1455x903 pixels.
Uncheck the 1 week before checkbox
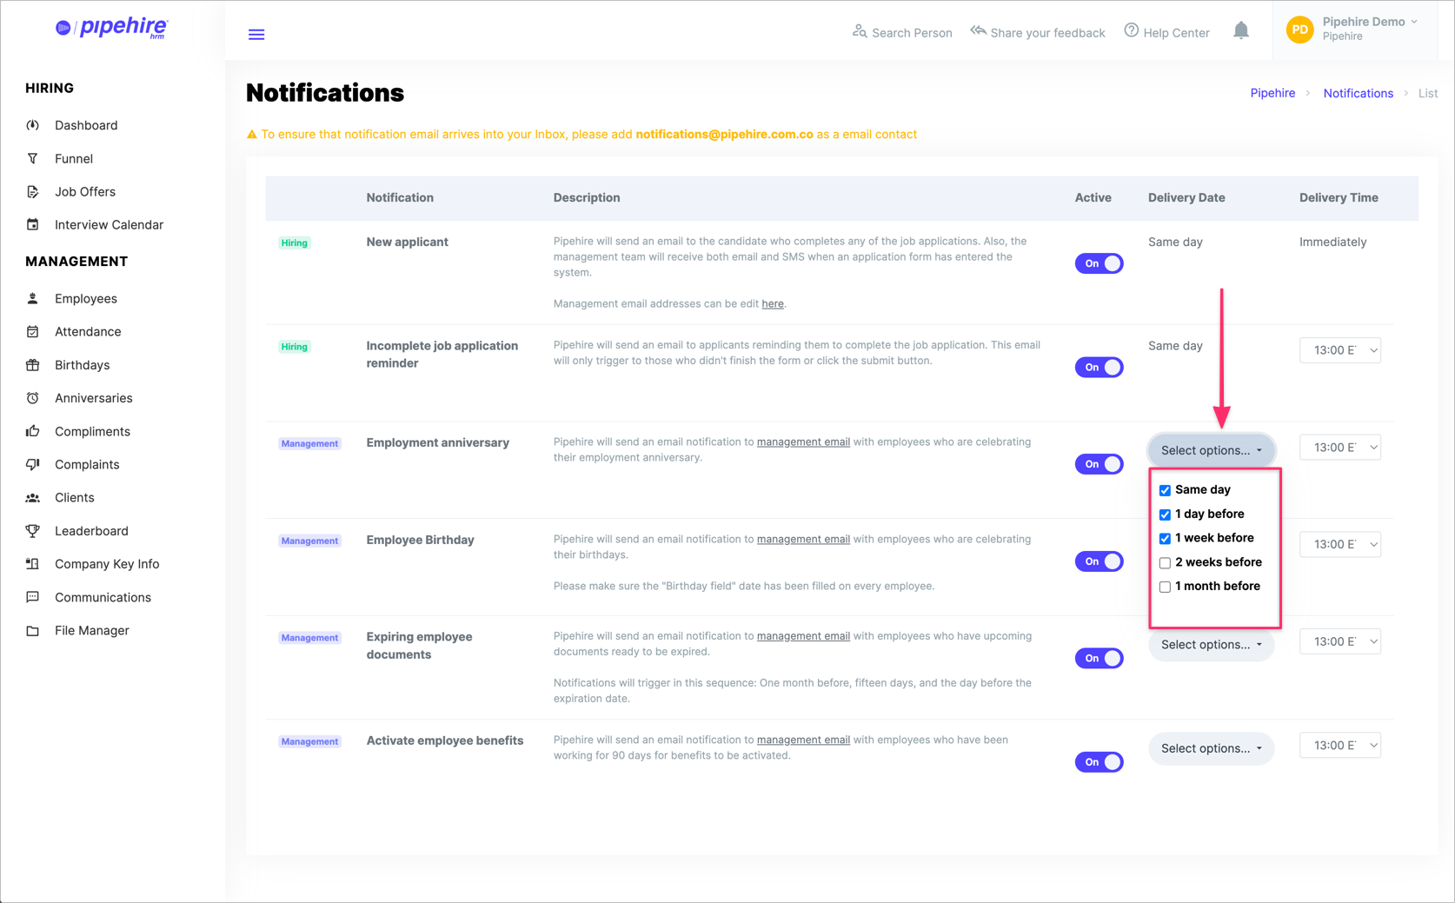[1165, 539]
